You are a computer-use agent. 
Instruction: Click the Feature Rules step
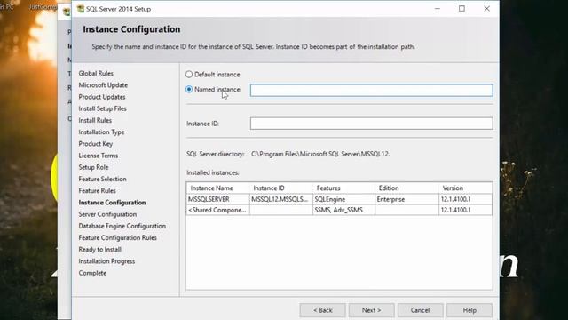(x=98, y=190)
